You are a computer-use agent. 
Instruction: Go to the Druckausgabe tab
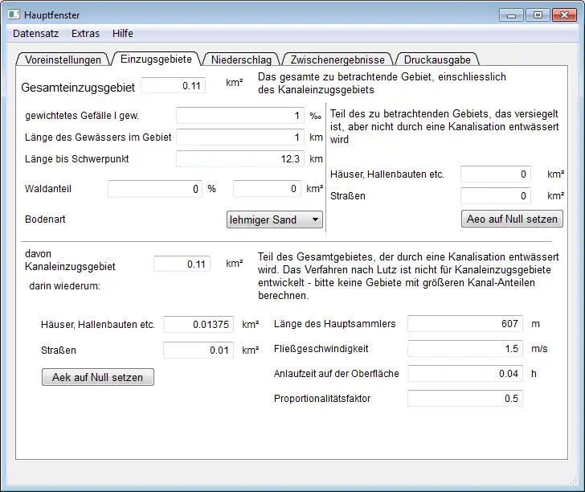click(437, 59)
